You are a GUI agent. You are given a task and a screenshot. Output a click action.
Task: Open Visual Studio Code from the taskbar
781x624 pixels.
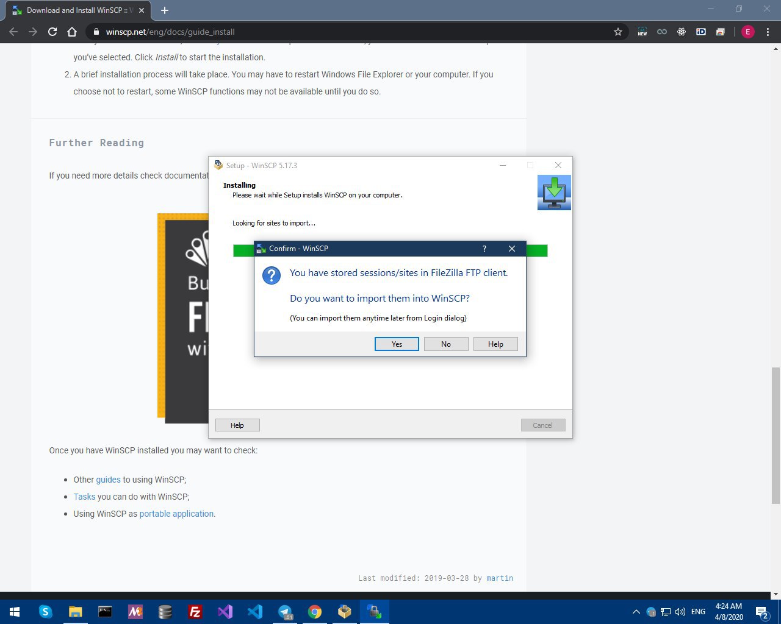click(254, 611)
